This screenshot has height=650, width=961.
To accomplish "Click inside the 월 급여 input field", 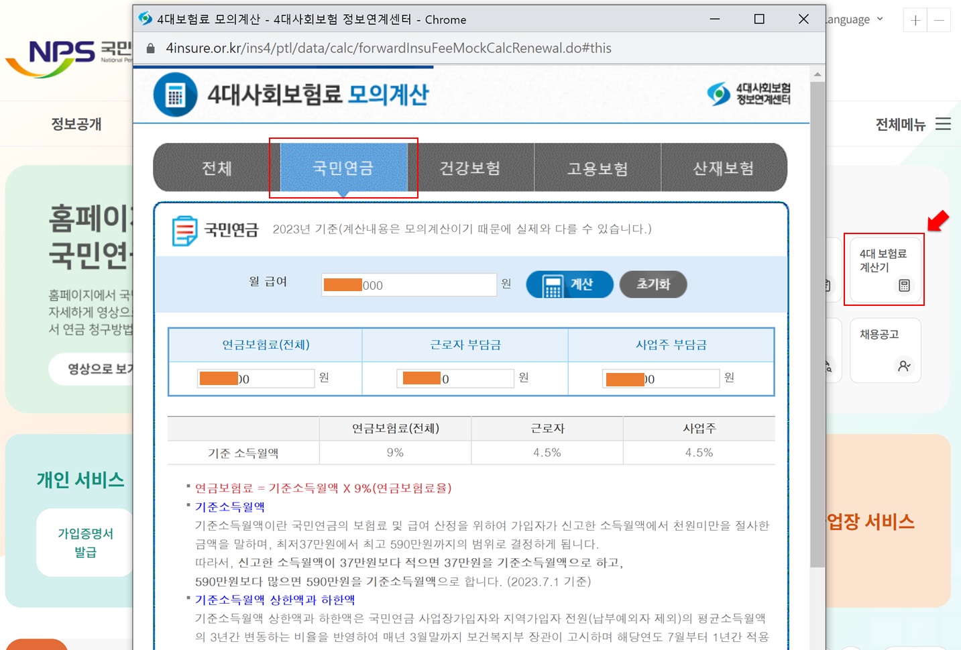I will coord(409,284).
